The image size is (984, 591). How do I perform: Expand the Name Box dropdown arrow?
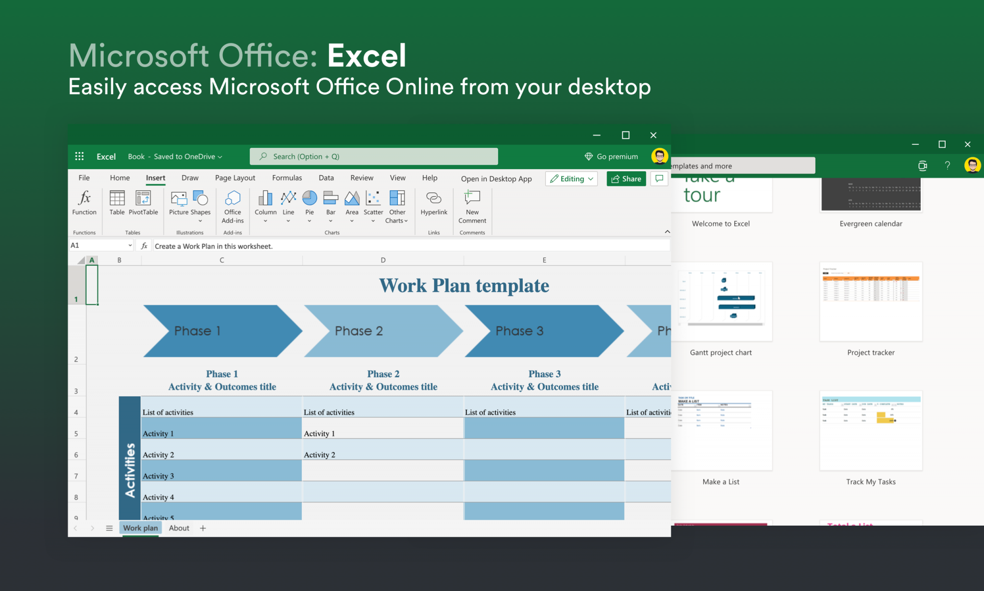130,246
